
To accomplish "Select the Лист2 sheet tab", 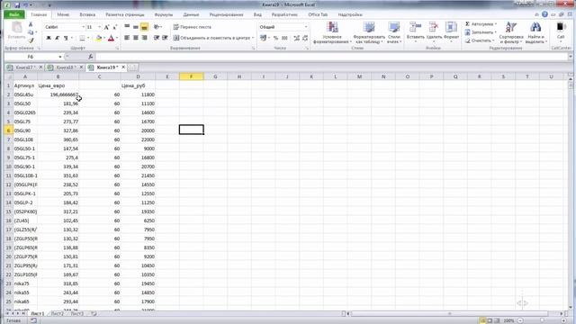I will tap(58, 314).
